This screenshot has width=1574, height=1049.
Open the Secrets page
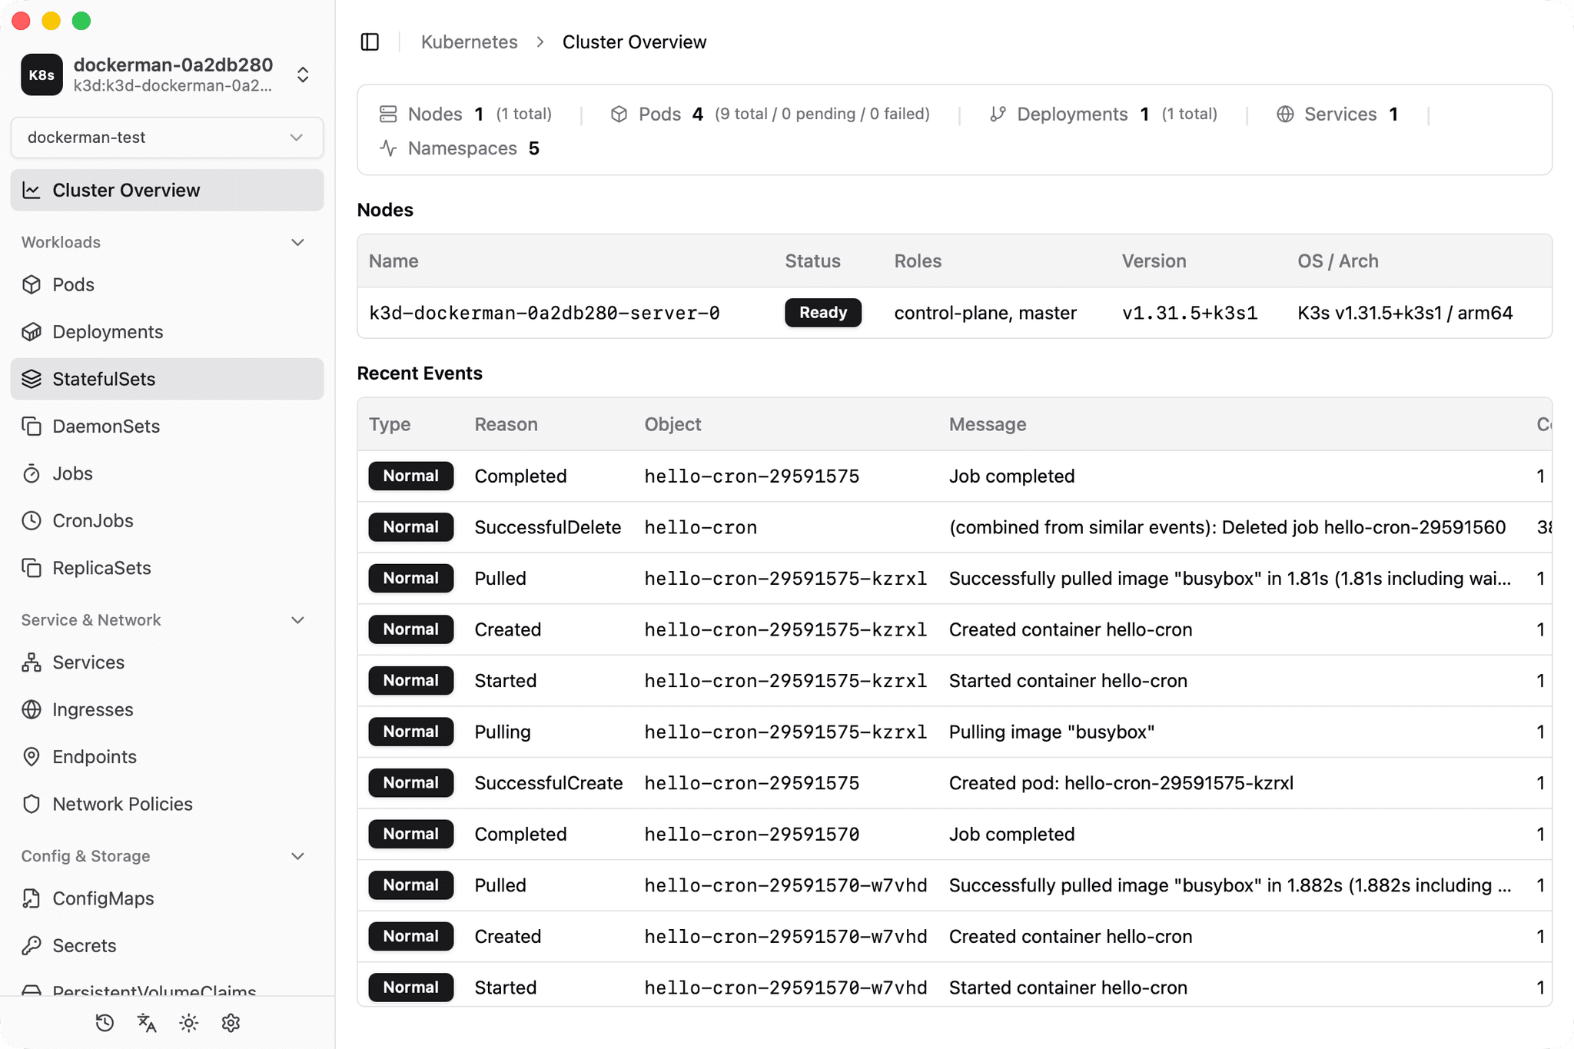click(x=84, y=945)
